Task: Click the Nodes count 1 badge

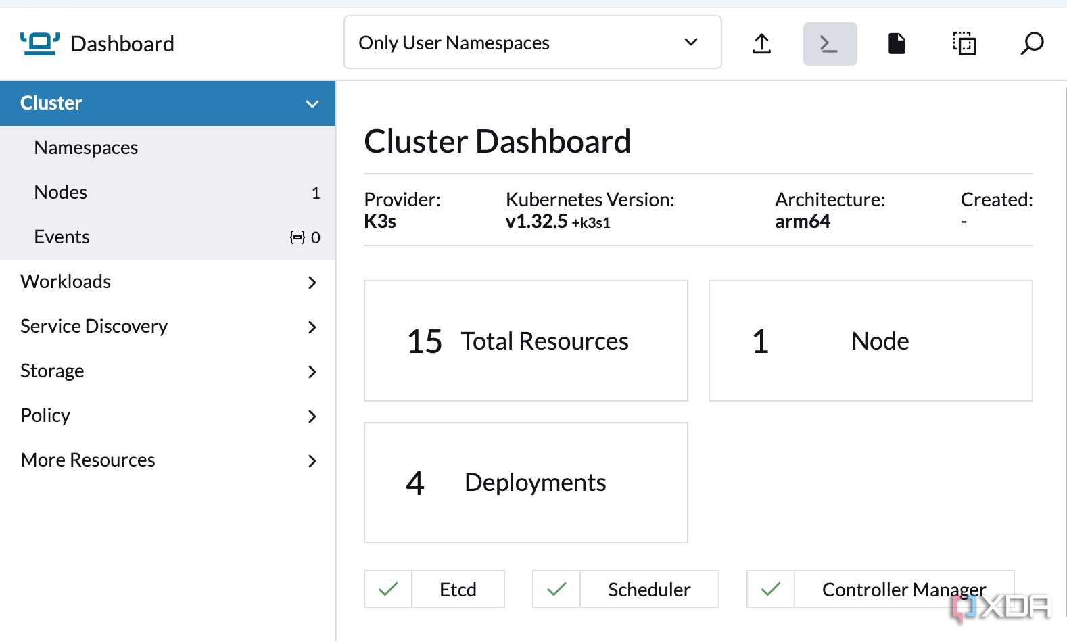Action: (x=316, y=193)
